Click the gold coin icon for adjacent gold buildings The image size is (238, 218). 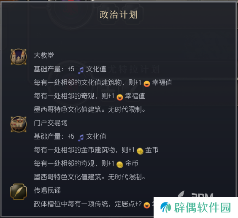(140, 151)
